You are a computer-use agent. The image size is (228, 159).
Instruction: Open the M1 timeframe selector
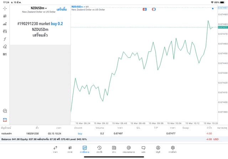point(5,54)
